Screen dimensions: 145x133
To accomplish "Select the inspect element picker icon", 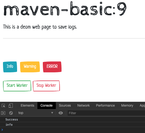I will point(4,106).
